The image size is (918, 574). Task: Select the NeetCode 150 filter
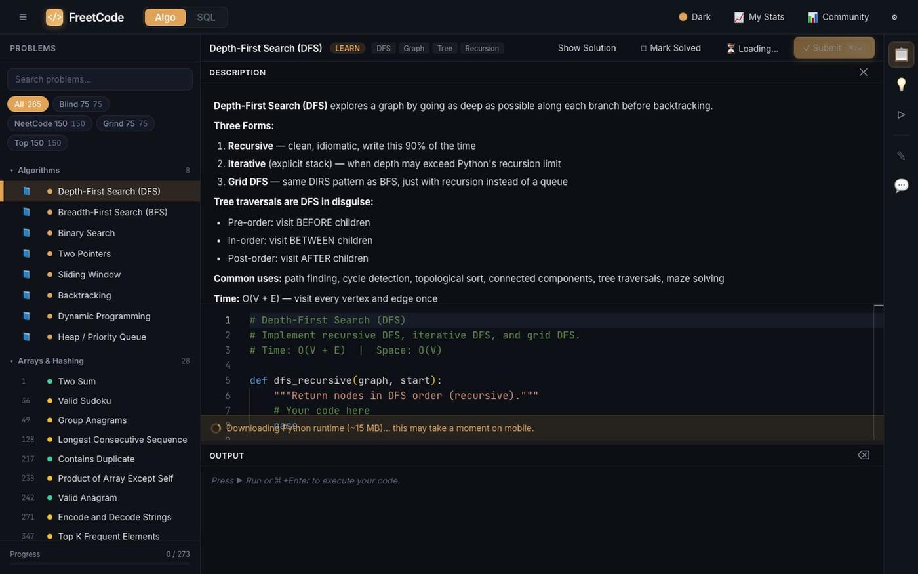point(50,123)
